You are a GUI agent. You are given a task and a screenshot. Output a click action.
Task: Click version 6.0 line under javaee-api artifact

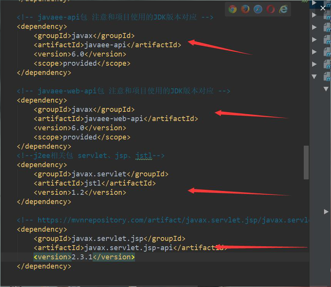tap(80, 54)
